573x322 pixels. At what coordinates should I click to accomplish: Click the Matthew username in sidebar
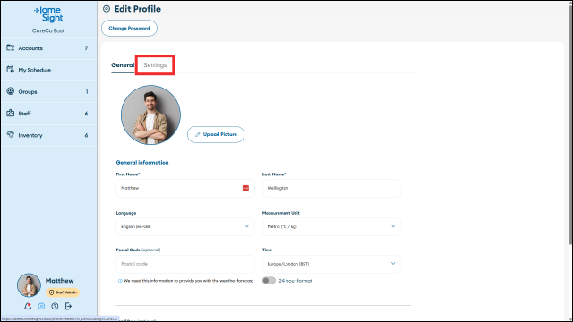(x=60, y=280)
